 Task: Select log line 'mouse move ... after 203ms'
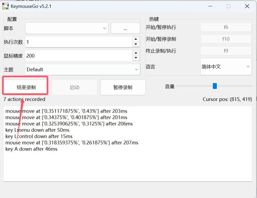(66, 111)
